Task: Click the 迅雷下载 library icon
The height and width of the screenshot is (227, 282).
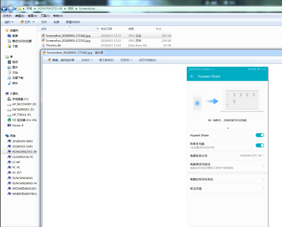Action: [x=10, y=78]
